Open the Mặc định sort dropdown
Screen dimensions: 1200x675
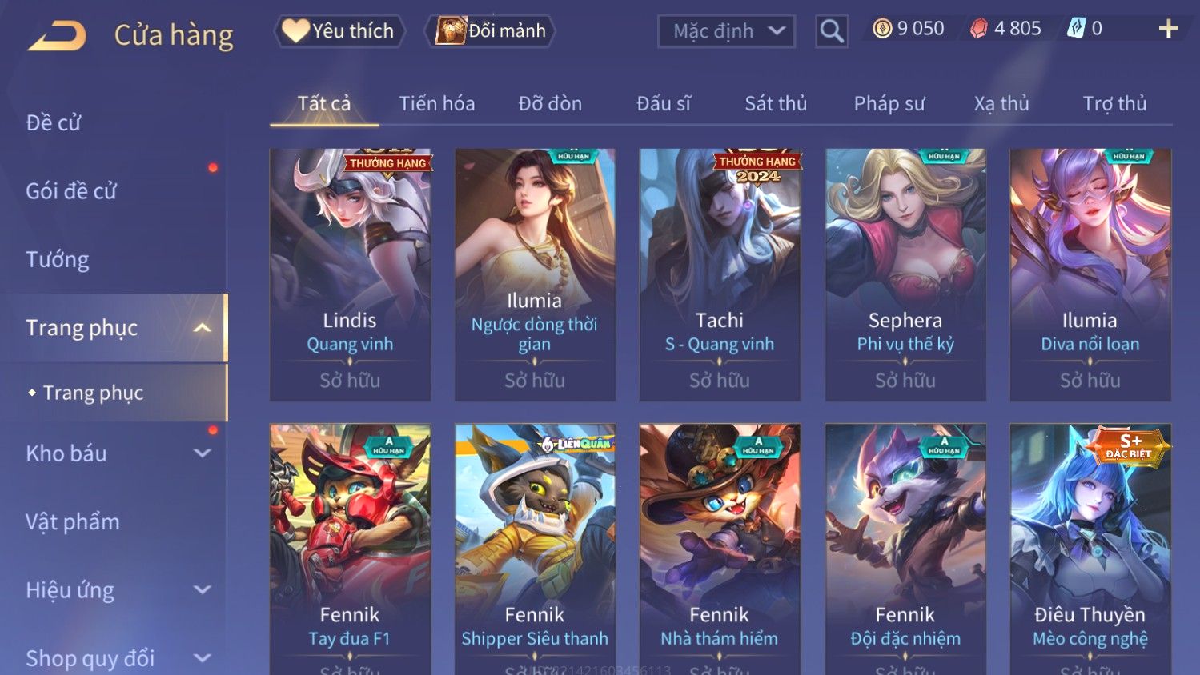tap(726, 31)
